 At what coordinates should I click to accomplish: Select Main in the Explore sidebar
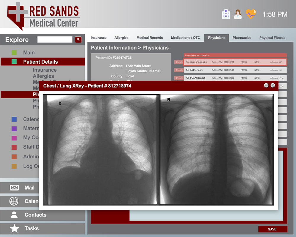[29, 53]
